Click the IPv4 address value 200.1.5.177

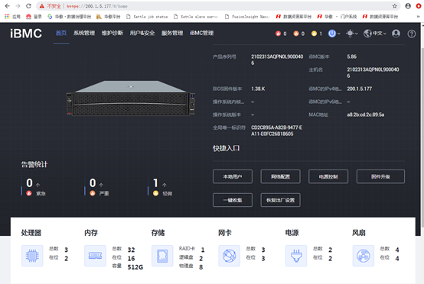coord(360,89)
